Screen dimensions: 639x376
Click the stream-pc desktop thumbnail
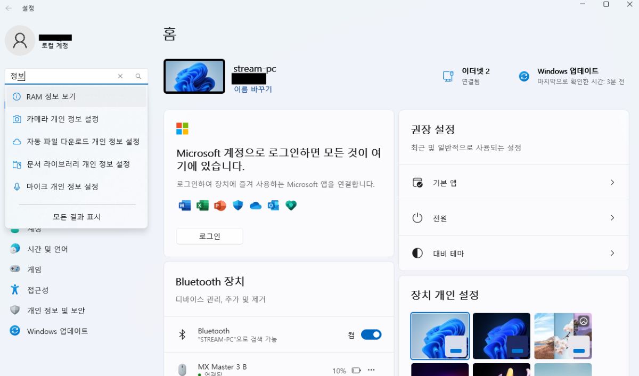tap(194, 76)
